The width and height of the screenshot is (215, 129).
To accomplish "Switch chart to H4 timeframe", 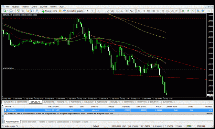I will coord(163,11).
